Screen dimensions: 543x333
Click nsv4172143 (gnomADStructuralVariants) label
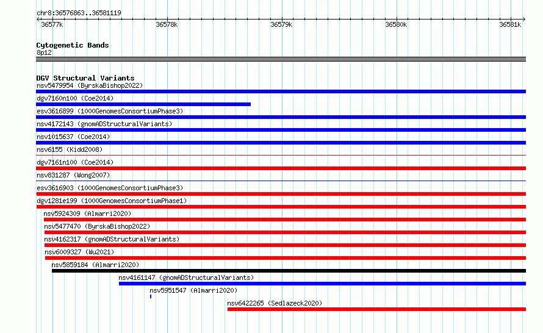click(104, 124)
